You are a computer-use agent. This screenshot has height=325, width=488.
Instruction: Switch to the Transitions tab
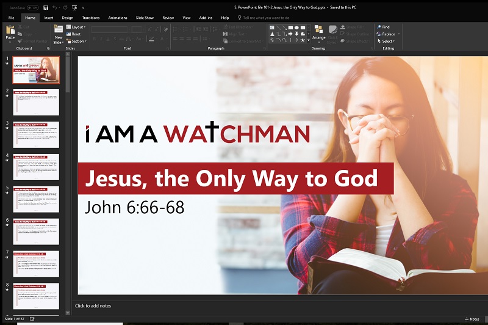[x=90, y=18]
